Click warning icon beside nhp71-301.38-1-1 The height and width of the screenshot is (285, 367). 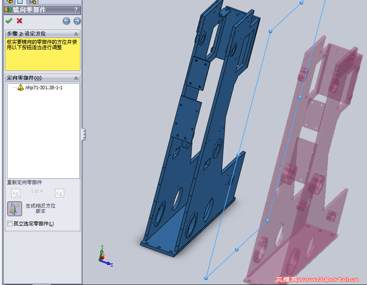tap(20, 87)
